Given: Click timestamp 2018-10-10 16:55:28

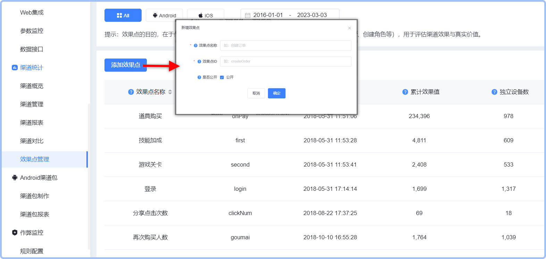Looking at the screenshot, I should pos(330,237).
